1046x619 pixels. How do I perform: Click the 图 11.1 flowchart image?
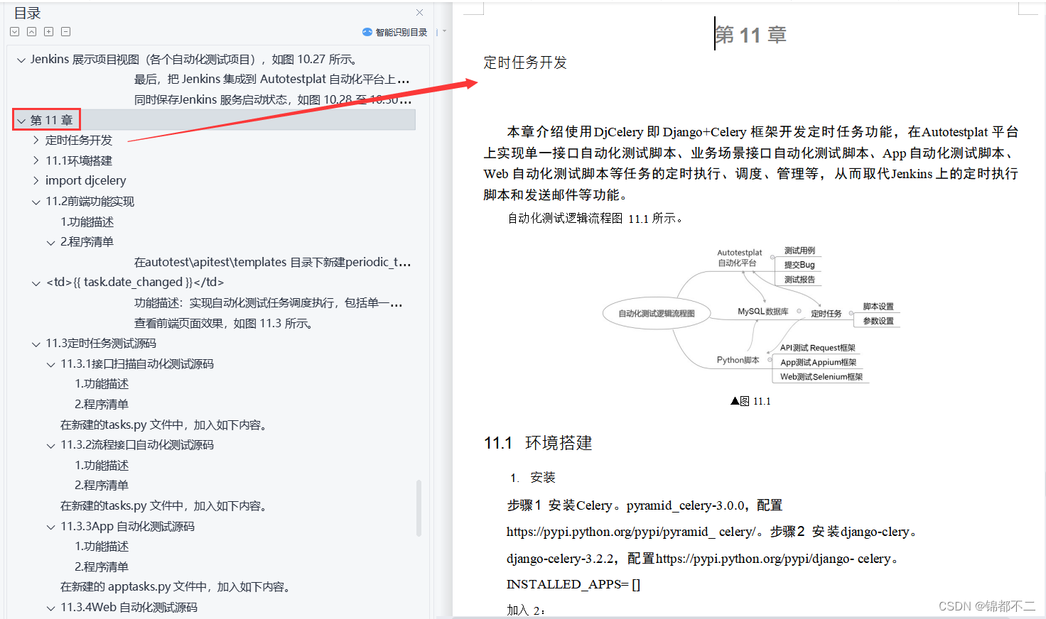tap(751, 316)
